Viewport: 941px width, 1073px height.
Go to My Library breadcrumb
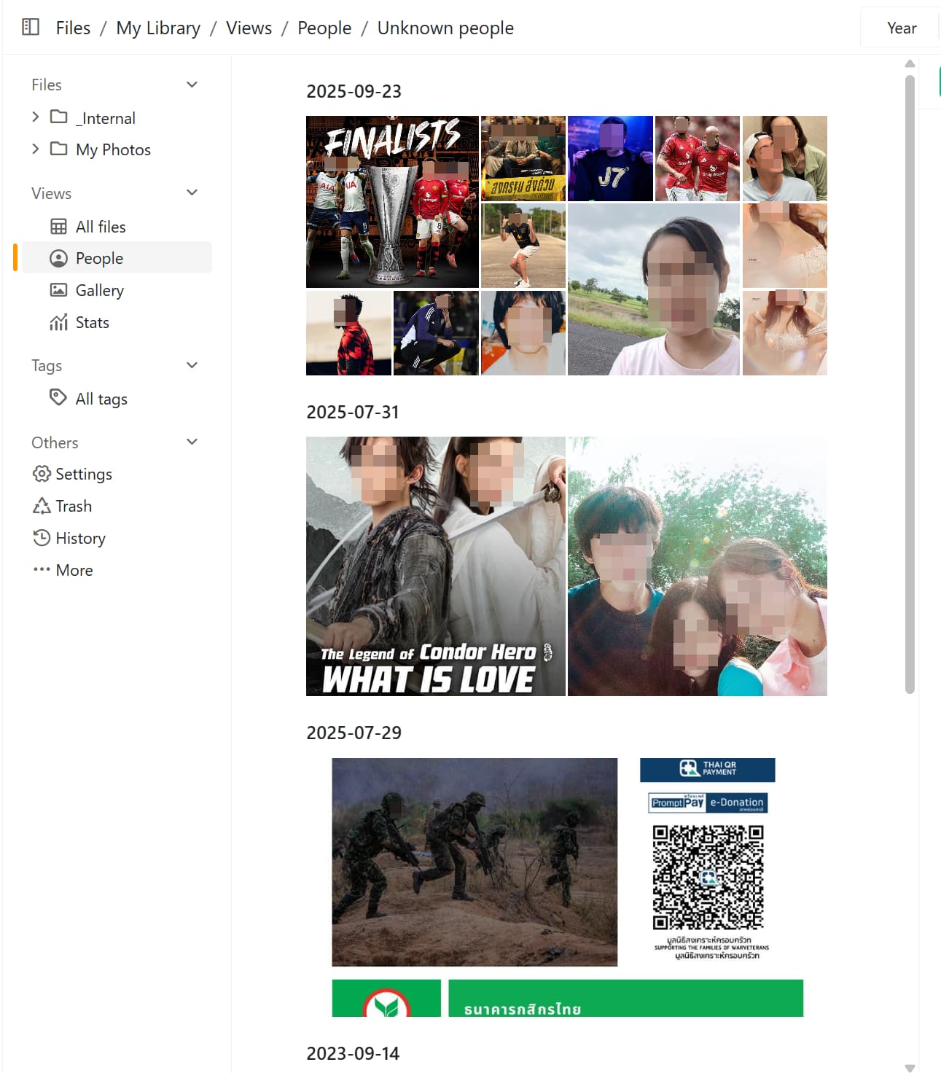coord(158,28)
